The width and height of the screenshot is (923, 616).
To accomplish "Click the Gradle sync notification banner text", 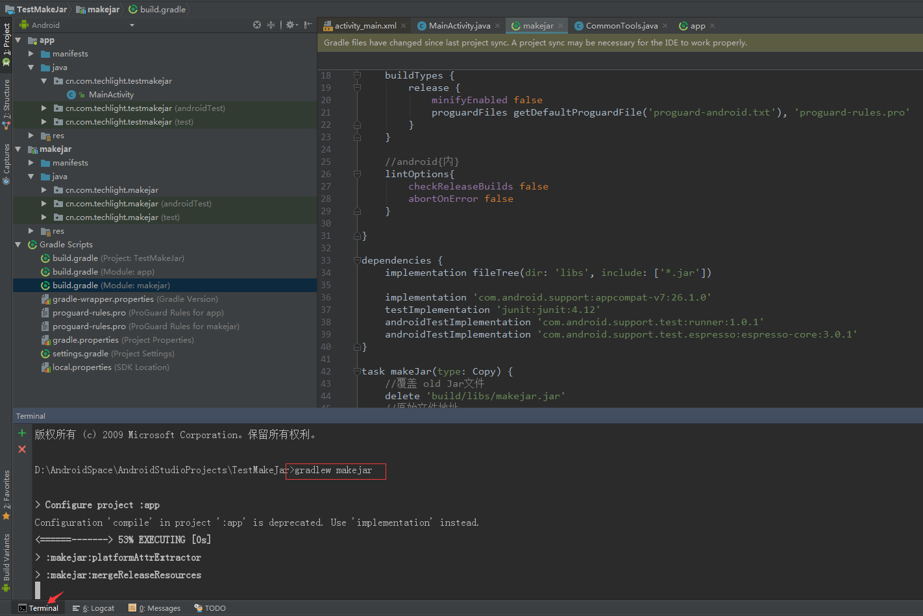I will tap(535, 43).
